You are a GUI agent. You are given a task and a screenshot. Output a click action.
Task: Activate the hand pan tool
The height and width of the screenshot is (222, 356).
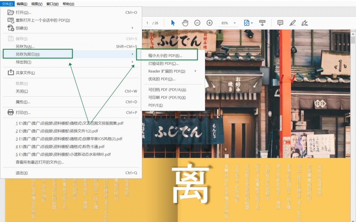coord(185,23)
